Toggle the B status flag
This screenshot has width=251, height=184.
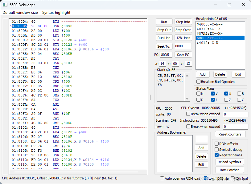(239, 94)
